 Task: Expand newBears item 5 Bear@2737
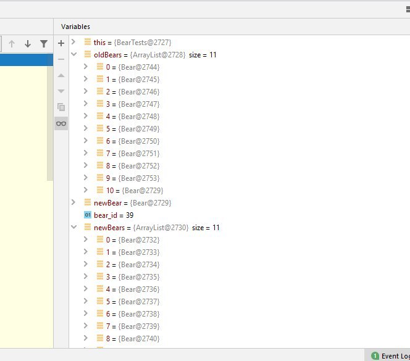(85, 301)
